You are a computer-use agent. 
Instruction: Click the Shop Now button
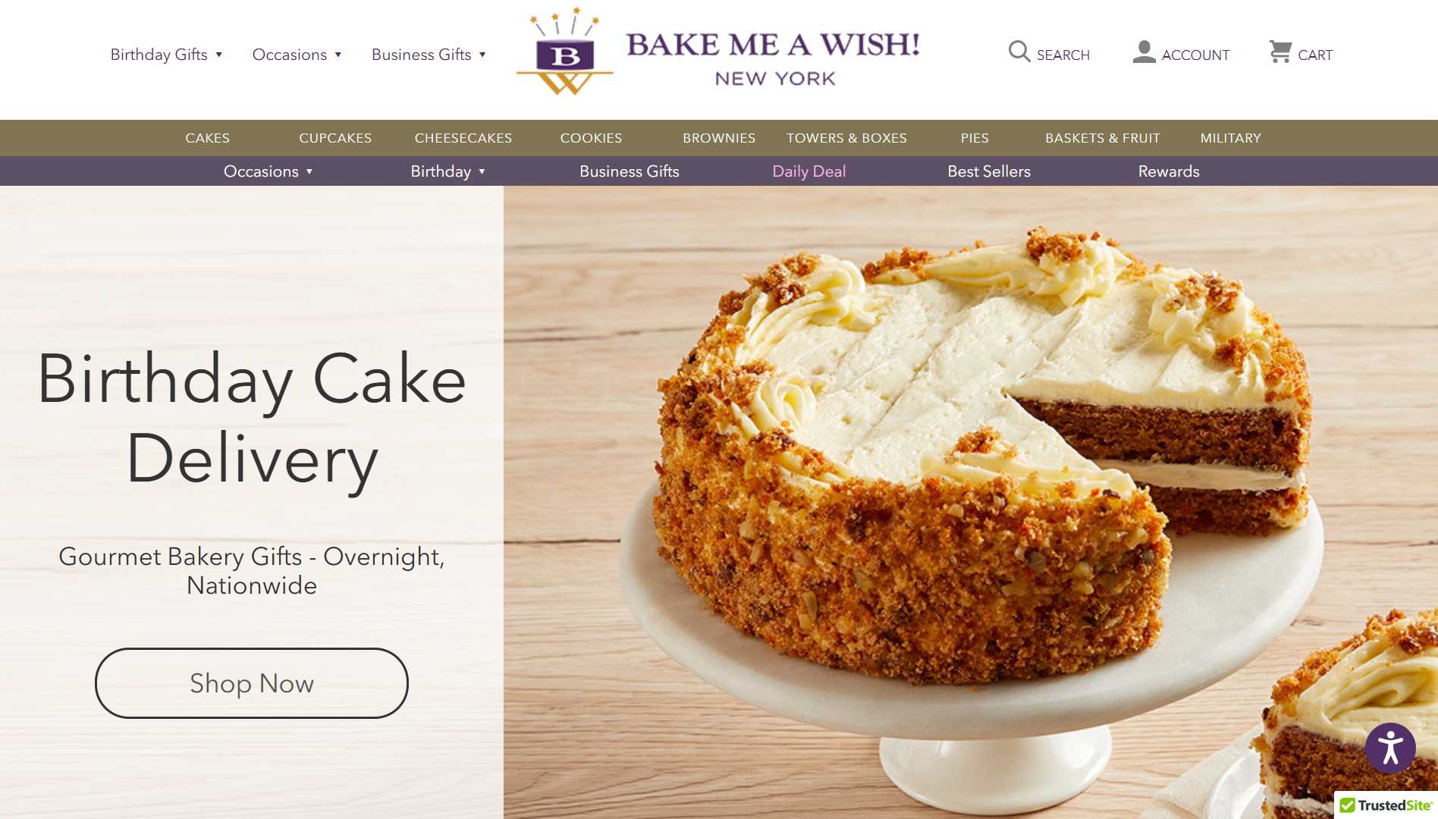click(252, 683)
